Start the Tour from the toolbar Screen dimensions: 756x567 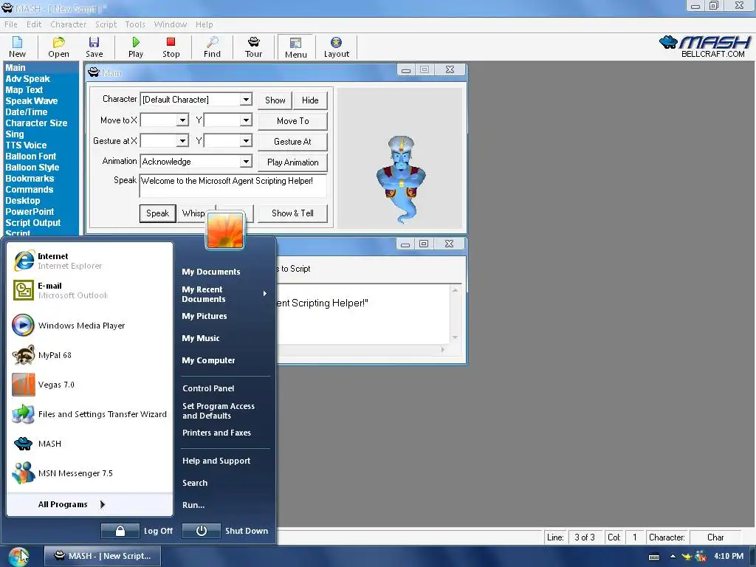tap(253, 47)
